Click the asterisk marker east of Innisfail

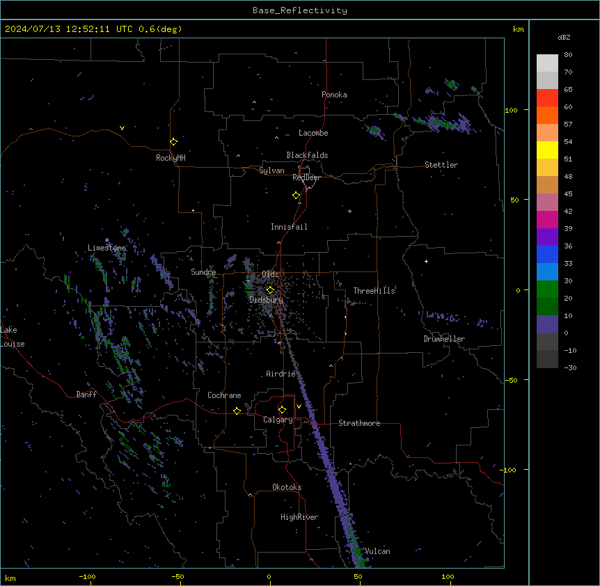tap(349, 211)
